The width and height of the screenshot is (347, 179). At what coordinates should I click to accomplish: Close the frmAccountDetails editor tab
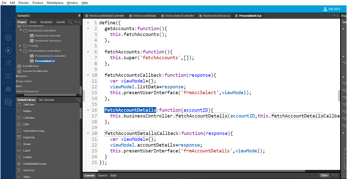131,16
